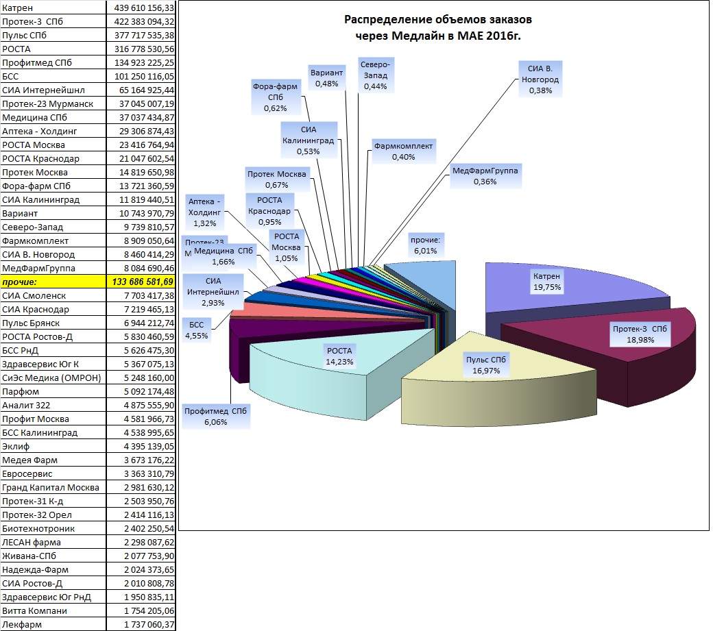The height and width of the screenshot is (631, 713).
Task: Select the "Протек-32 Орел" cell
Action: click(x=53, y=515)
